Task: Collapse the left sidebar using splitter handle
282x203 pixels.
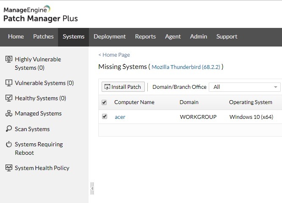Action: coord(92,188)
